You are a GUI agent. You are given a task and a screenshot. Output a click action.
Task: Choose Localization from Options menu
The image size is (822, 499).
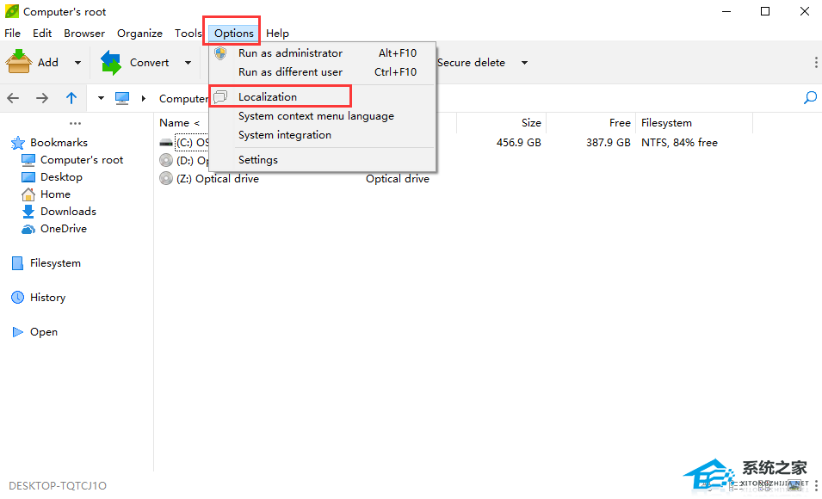pyautogui.click(x=323, y=97)
